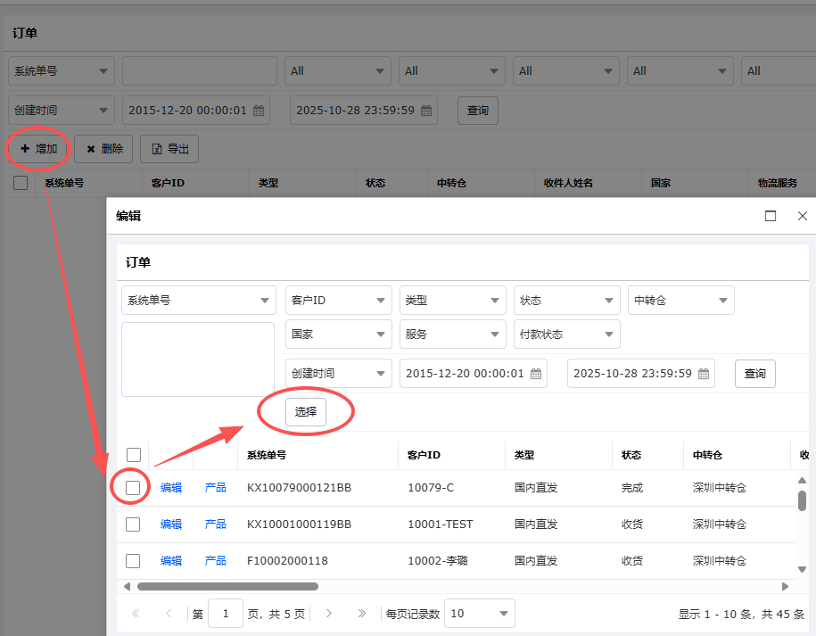Viewport: 816px width, 636px height.
Task: Go to next page arrow in pager
Action: pos(329,614)
